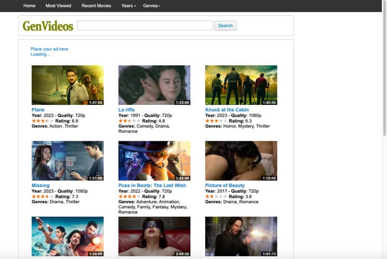Open the Most Viewed section
The height and width of the screenshot is (259, 387).
(58, 6)
